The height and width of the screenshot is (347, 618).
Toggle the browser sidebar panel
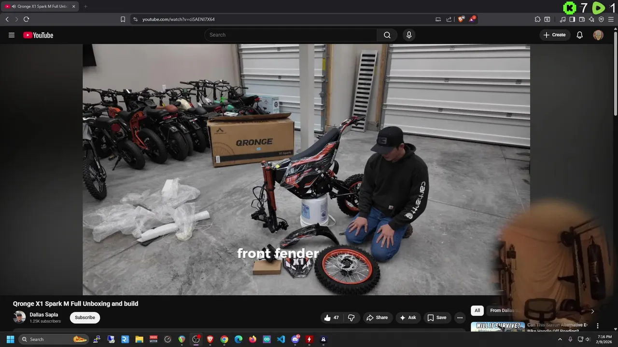pos(572,19)
